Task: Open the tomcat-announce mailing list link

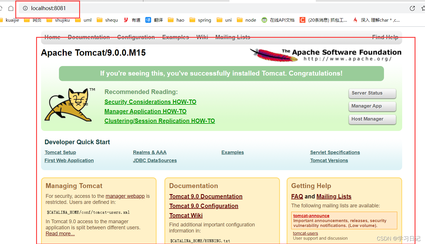Action: click(311, 216)
